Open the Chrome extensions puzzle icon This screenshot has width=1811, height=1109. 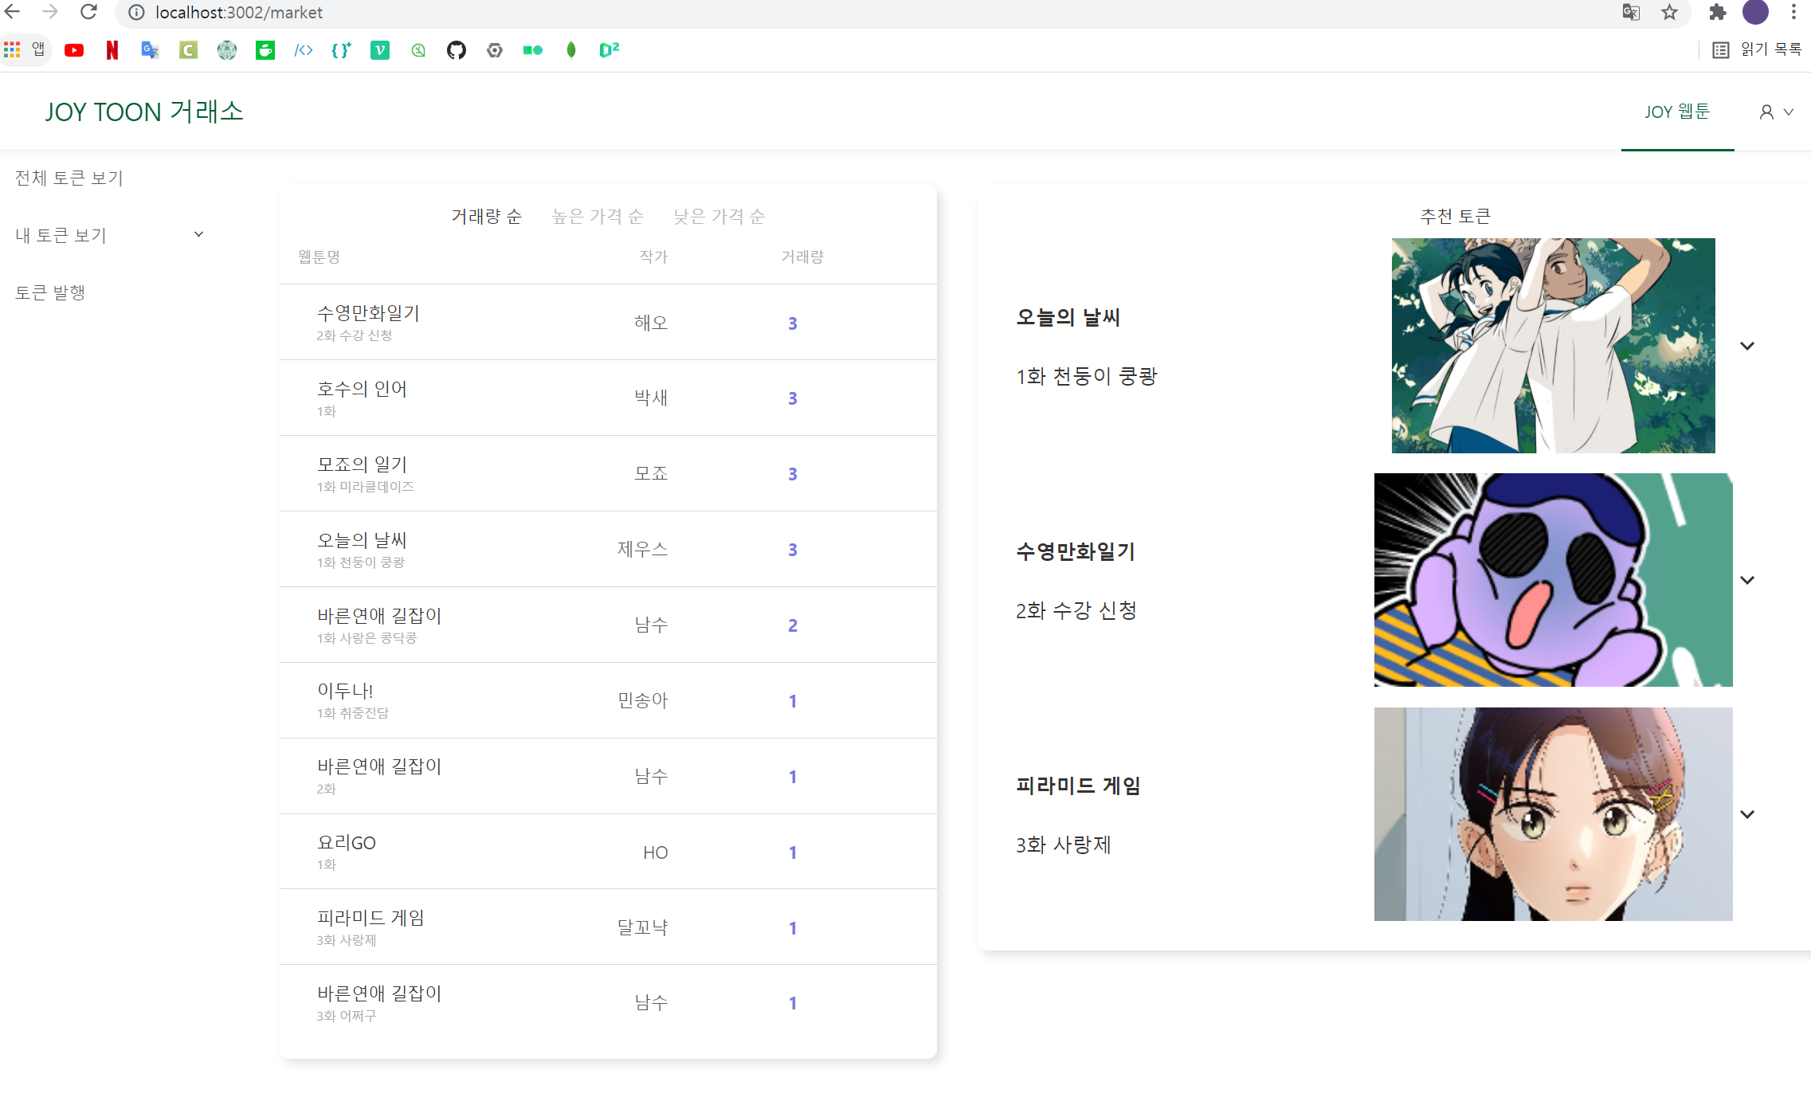1718,12
